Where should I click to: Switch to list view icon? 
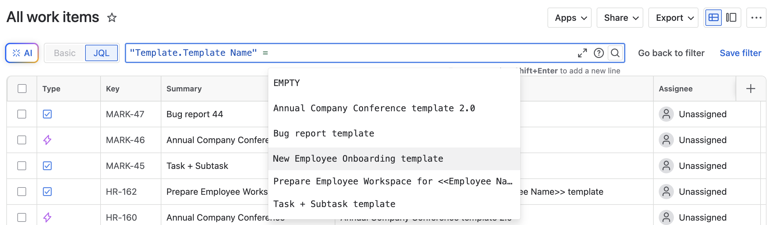pos(713,18)
